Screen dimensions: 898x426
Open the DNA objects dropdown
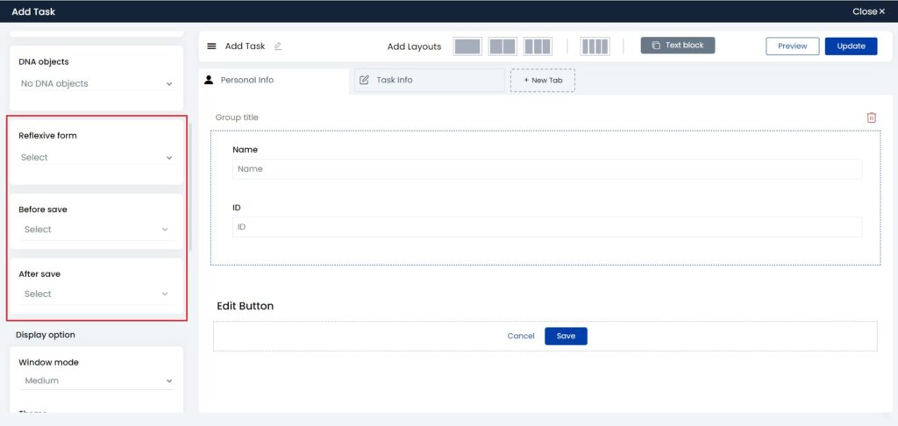96,84
